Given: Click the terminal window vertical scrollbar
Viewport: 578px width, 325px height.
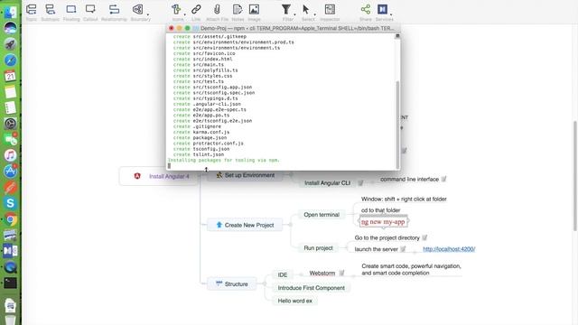Looking at the screenshot, I should tap(397, 124).
